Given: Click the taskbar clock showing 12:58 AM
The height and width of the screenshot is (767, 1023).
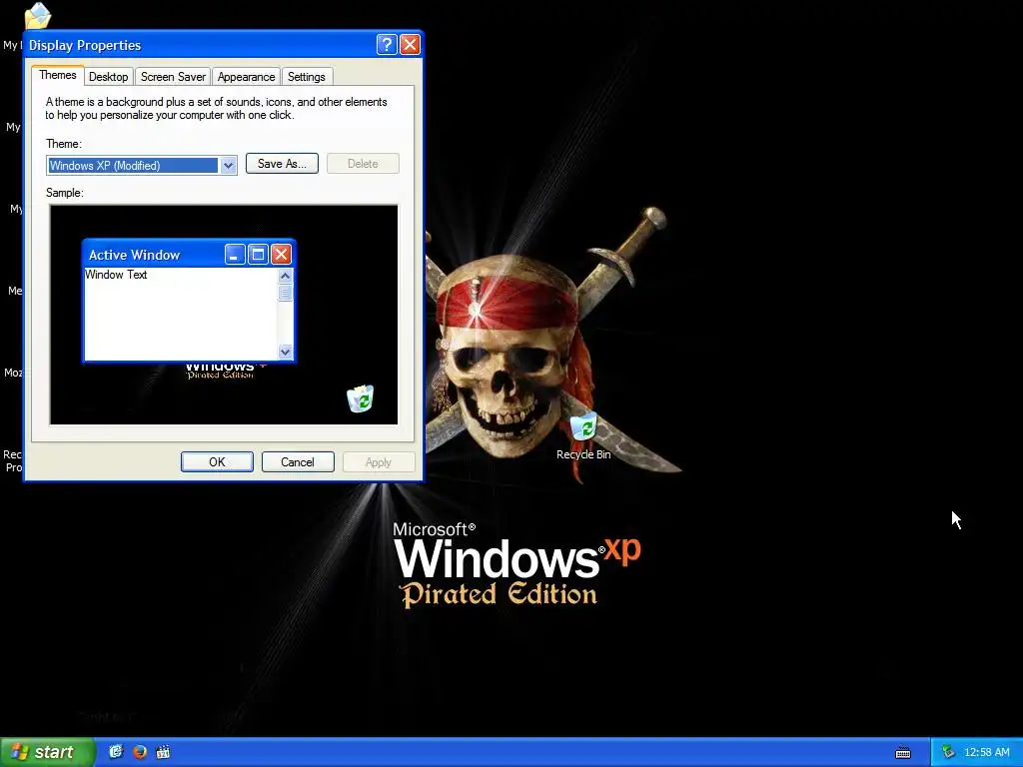Looking at the screenshot, I should click(x=986, y=752).
